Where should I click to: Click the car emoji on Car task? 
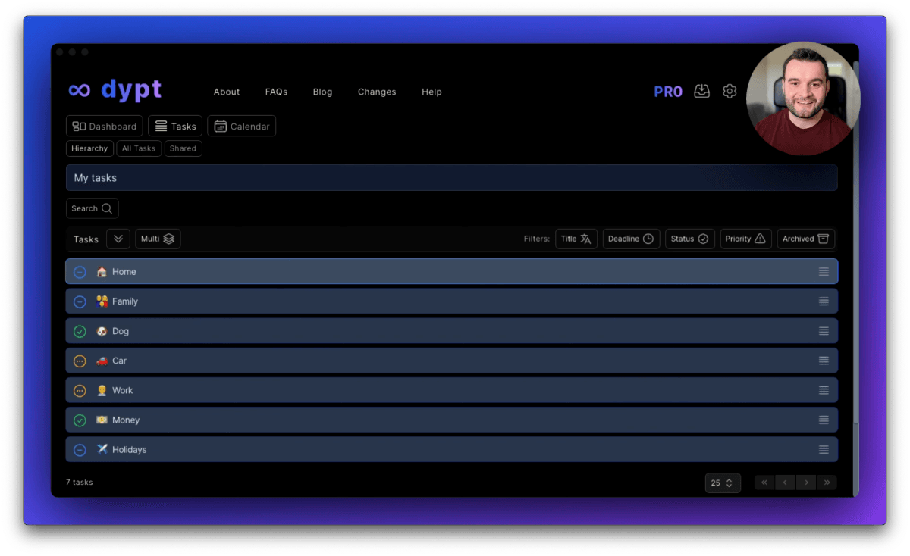click(x=102, y=361)
